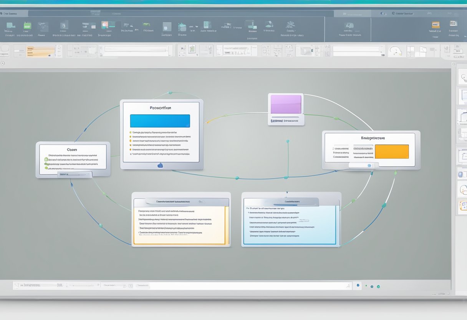
Task: Toggle the first yellow bullet in the top-center card
Action: [x=131, y=132]
